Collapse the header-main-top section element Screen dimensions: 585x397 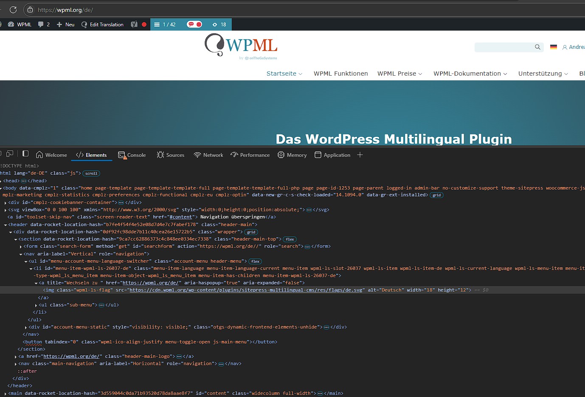tap(16, 239)
